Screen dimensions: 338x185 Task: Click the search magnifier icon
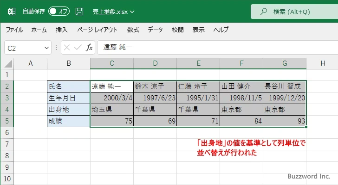click(263, 12)
